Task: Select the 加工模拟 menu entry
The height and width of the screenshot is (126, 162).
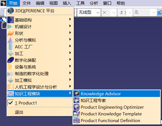Action: (40, 80)
